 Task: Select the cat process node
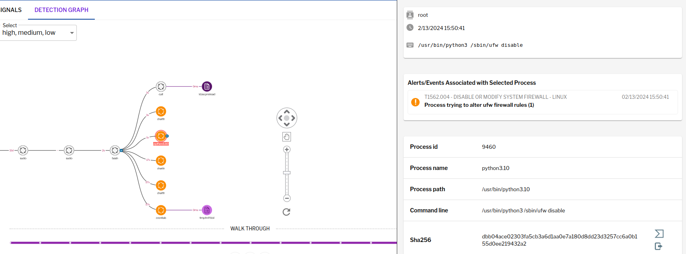coord(161,86)
